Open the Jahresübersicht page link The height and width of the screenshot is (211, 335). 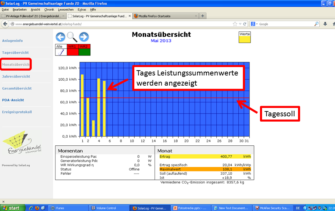(16, 76)
